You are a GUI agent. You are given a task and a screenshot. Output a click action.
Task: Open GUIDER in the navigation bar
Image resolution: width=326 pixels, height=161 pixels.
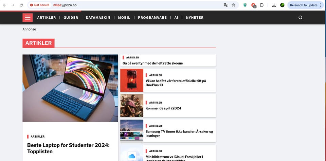click(71, 18)
